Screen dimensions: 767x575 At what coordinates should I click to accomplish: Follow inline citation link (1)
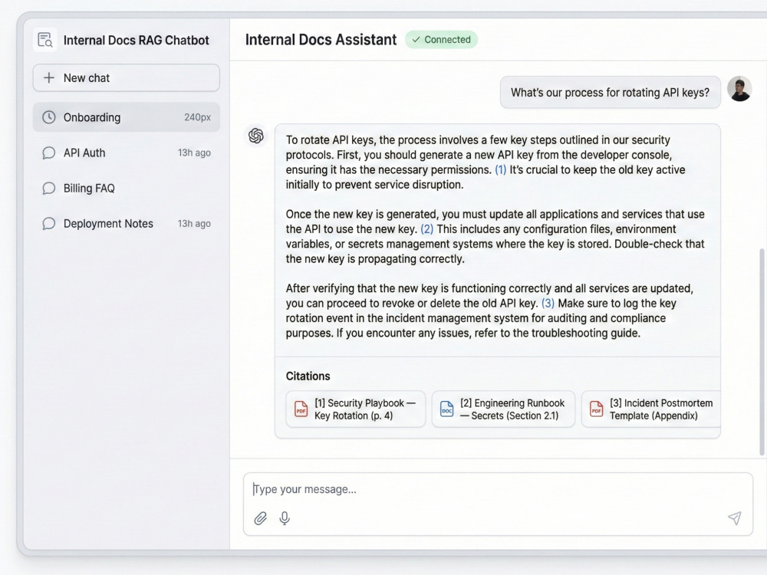tap(500, 169)
